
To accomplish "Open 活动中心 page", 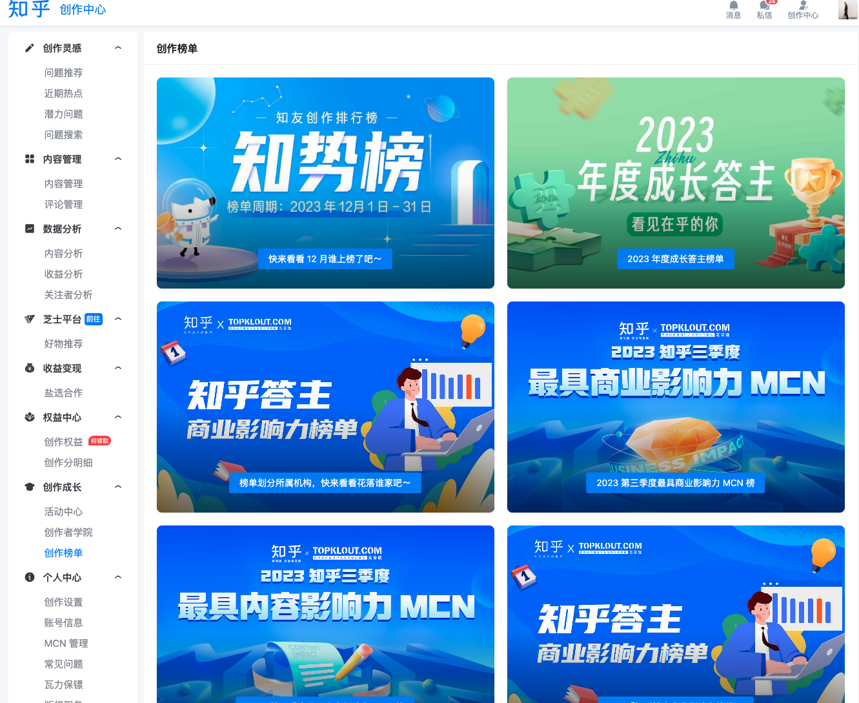I will (63, 512).
